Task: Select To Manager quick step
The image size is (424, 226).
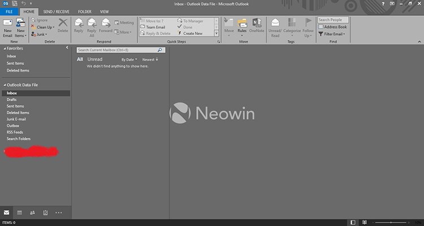Action: pos(191,21)
